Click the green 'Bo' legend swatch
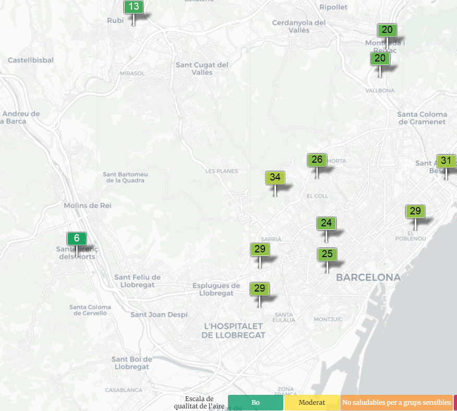 pyautogui.click(x=256, y=403)
